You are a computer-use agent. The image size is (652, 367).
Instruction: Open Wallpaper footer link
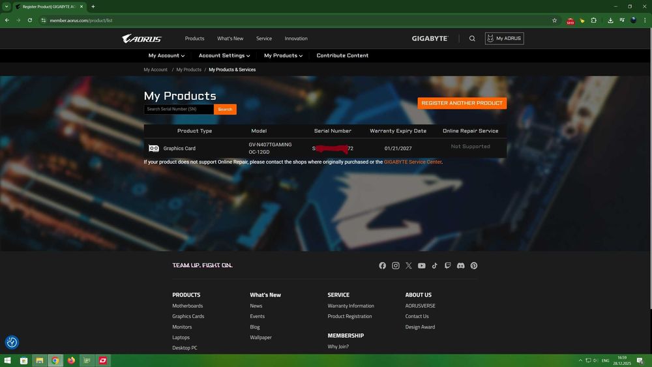click(x=261, y=338)
